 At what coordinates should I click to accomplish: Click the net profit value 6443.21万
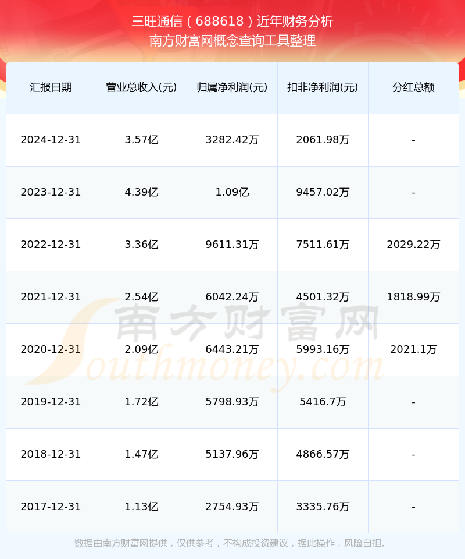click(233, 349)
